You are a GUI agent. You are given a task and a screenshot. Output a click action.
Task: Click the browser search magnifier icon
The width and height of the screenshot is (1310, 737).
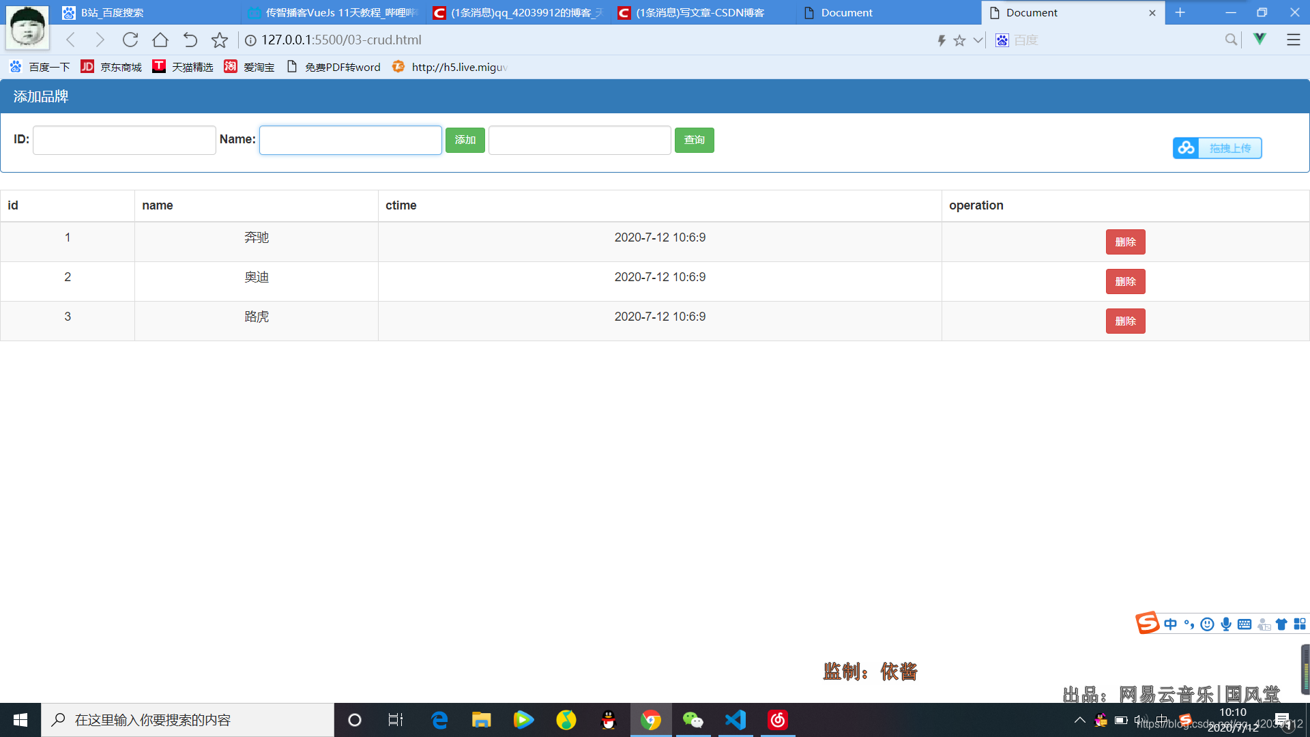[1230, 40]
